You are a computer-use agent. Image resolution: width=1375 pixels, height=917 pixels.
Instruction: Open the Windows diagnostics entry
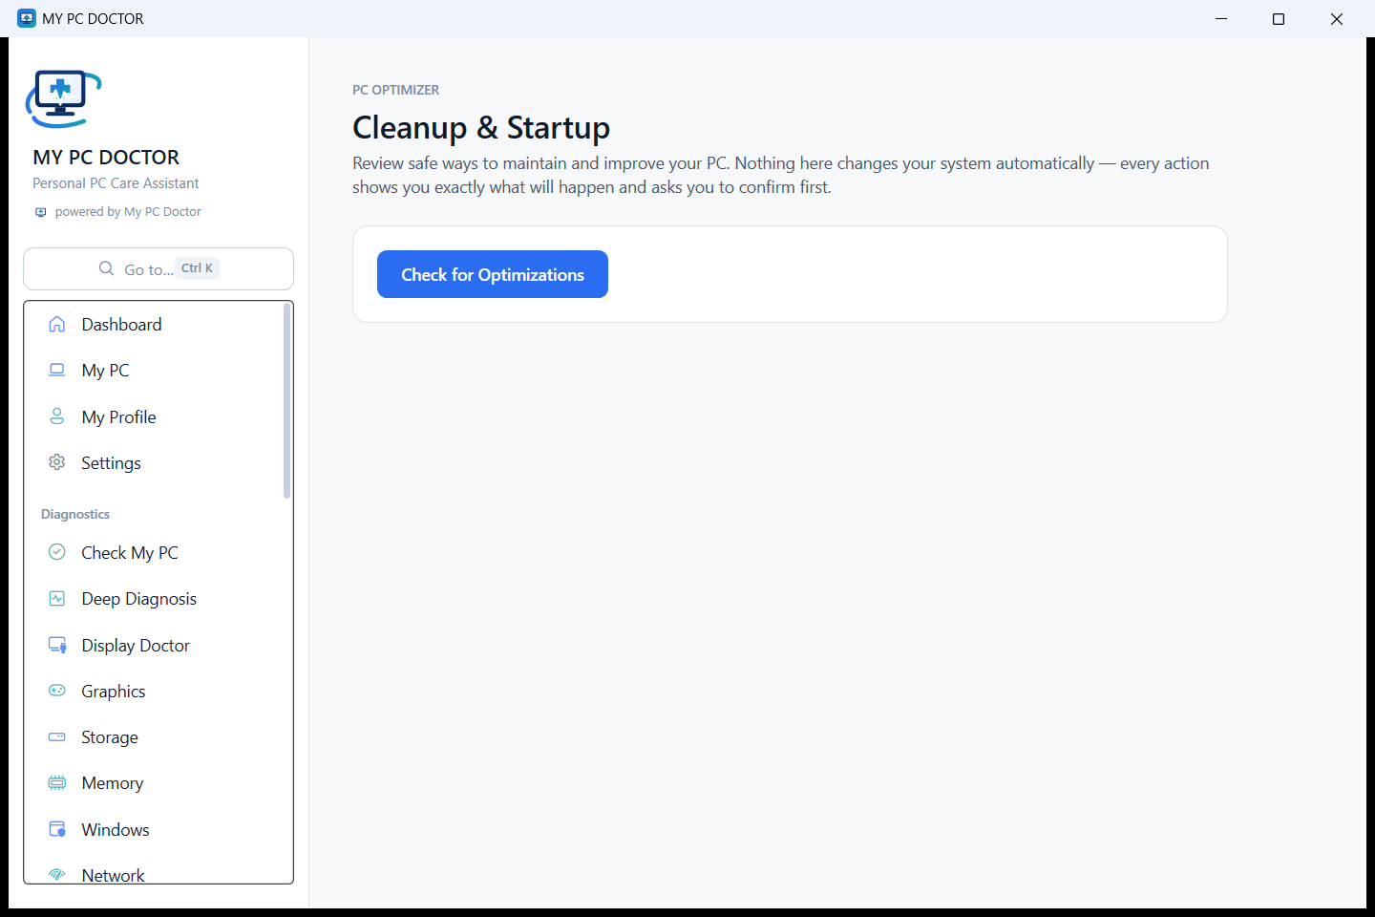point(154,830)
